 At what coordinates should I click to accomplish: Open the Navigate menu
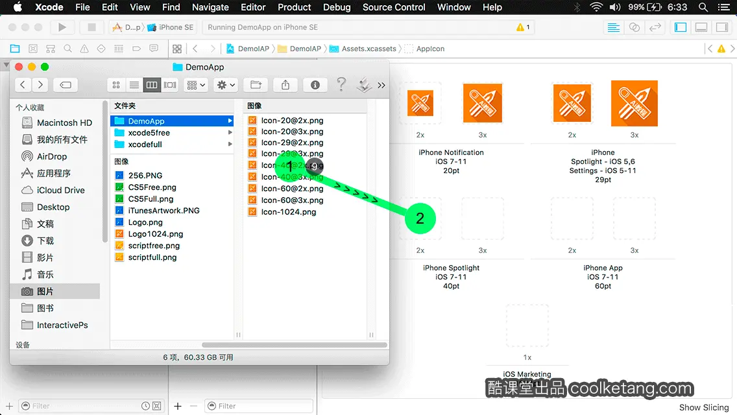[210, 7]
